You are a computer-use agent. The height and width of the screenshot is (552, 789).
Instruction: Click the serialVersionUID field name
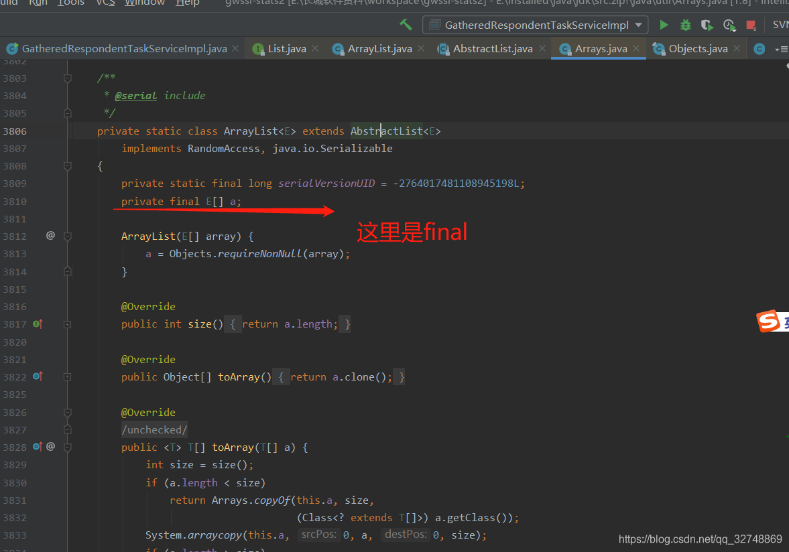click(x=326, y=184)
